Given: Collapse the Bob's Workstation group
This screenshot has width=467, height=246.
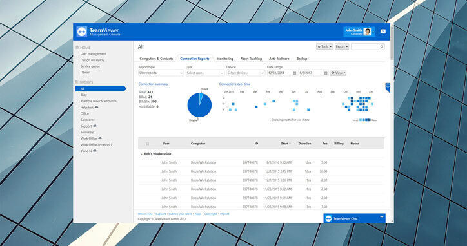Looking at the screenshot, I should pos(141,155).
